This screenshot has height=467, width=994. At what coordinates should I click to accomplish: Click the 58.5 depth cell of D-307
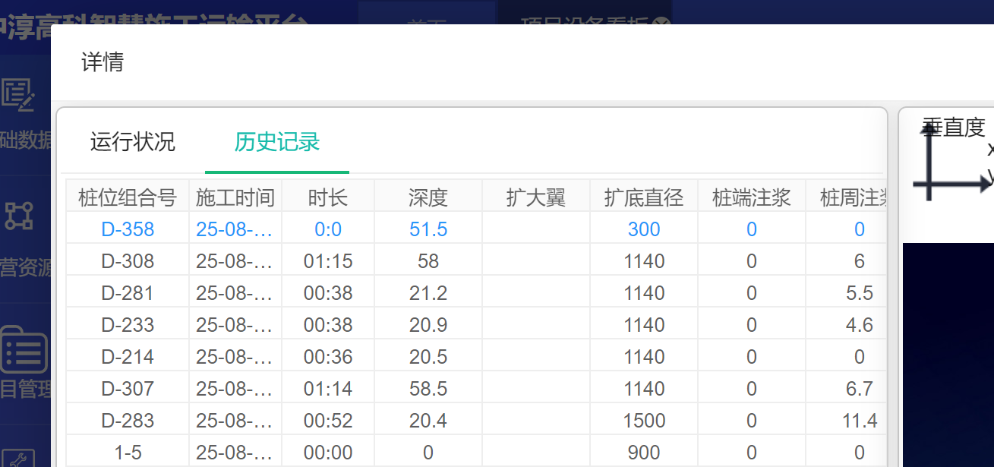[x=428, y=389]
